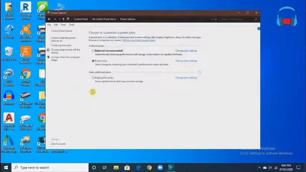Click the Control Panel breadcrumb
The width and height of the screenshot is (306, 172).
tap(81, 19)
